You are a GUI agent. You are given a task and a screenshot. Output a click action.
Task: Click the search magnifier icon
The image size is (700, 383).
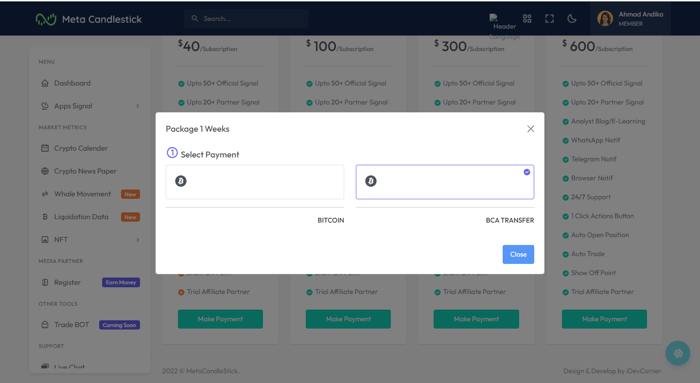pos(195,18)
